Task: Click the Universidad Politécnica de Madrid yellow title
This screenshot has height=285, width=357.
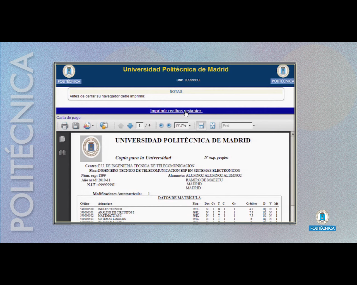Action: (176, 69)
